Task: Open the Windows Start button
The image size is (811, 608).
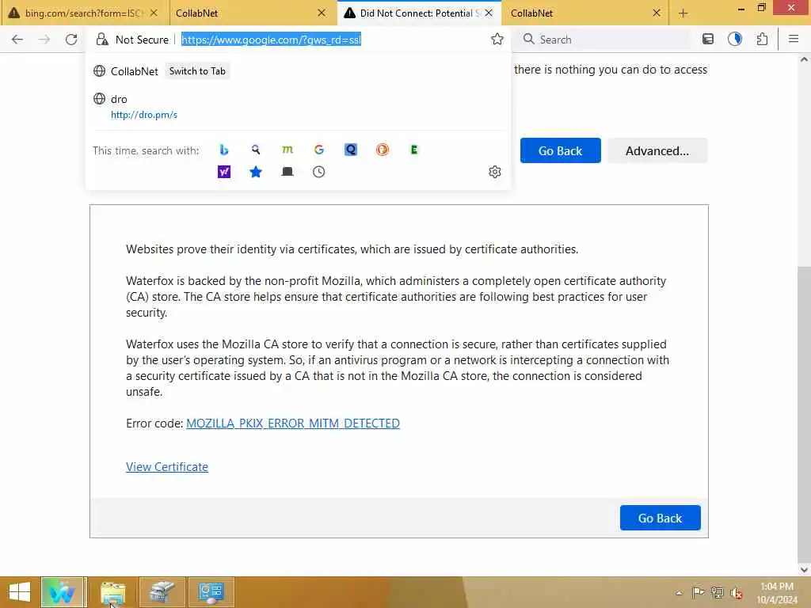Action: click(20, 592)
